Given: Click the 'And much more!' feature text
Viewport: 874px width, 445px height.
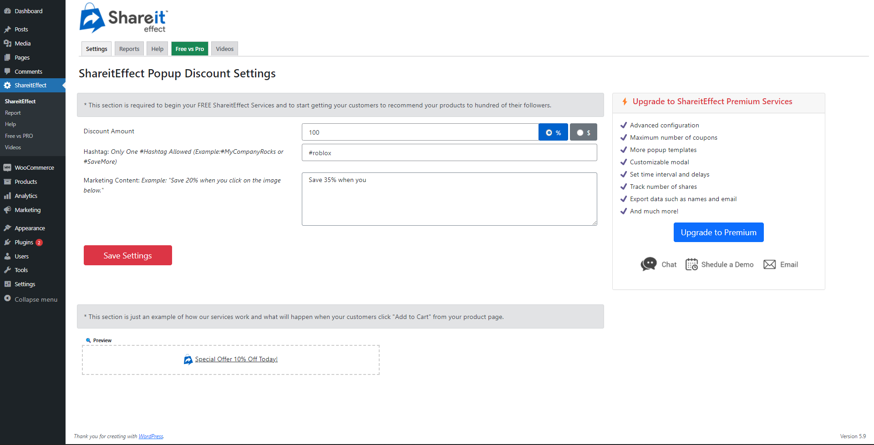Looking at the screenshot, I should [x=654, y=211].
